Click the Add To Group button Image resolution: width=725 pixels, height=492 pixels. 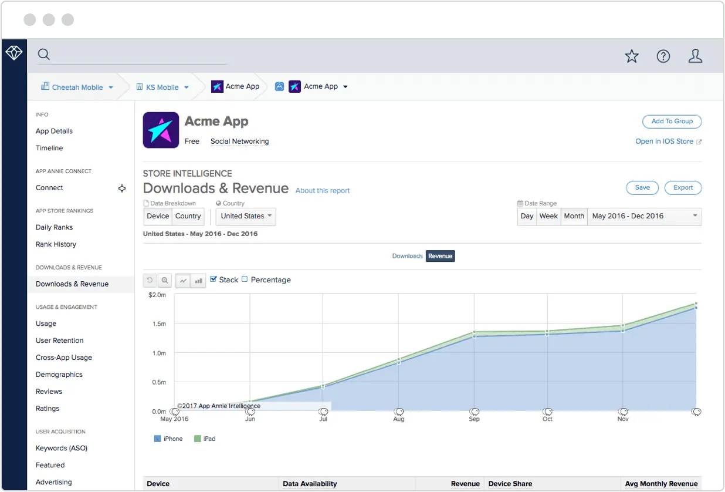point(672,122)
